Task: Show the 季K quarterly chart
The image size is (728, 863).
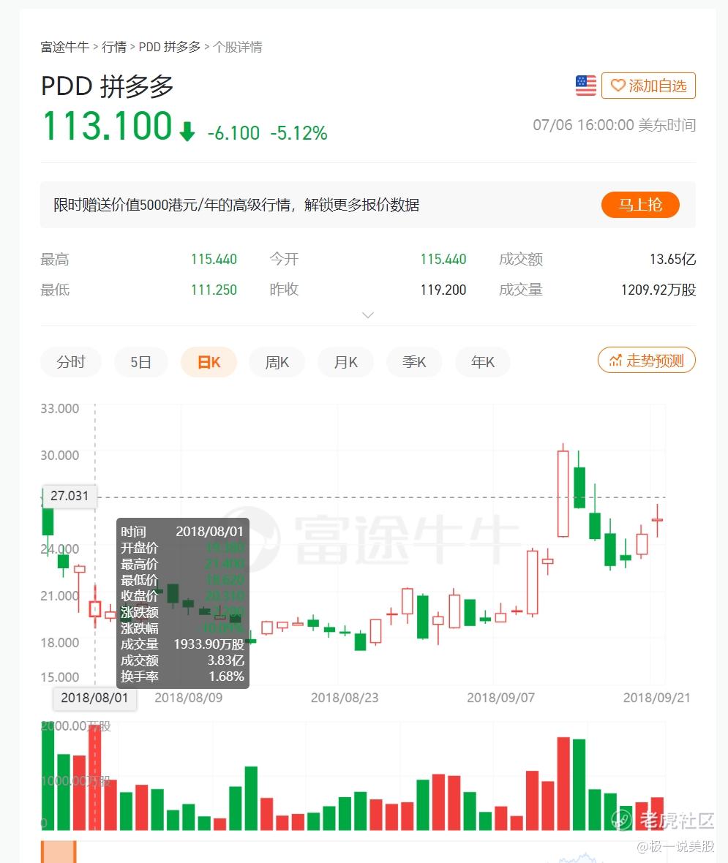Action: point(414,362)
